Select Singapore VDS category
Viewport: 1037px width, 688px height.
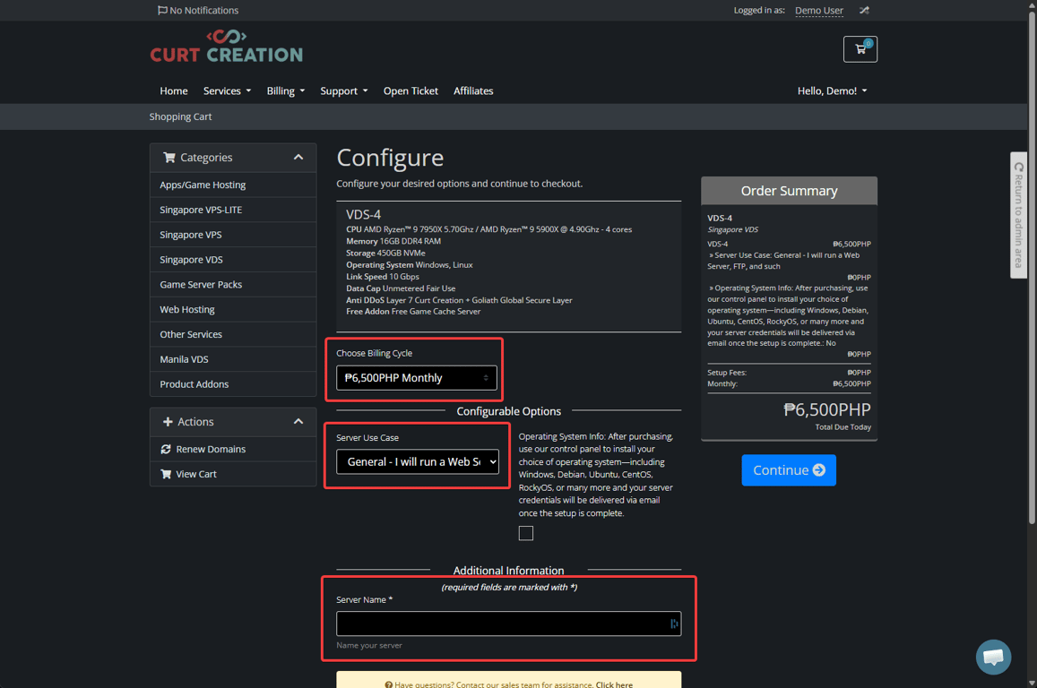[233, 259]
